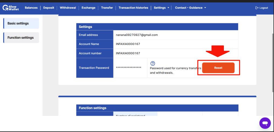Click the Logout icon and link
Viewport: 274px width, 132px height.
click(x=262, y=8)
